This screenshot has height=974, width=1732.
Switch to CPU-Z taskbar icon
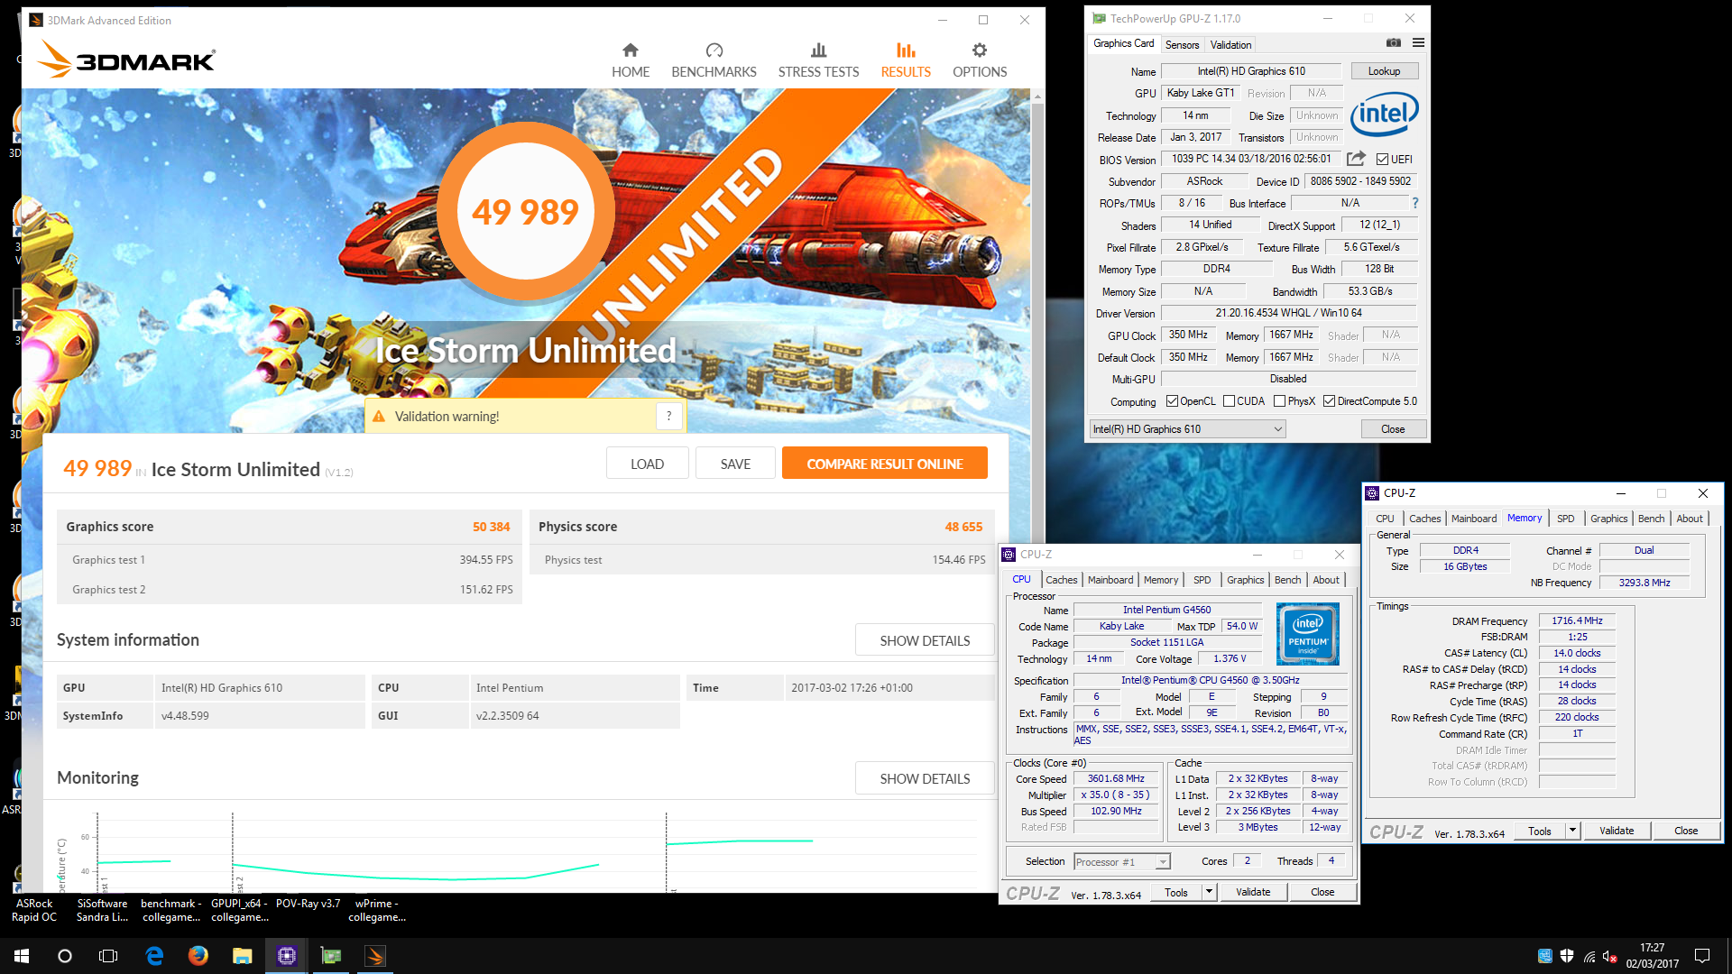tap(287, 956)
